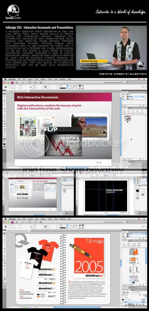Viewport: 149px width, 311px height.
Task: Switch to Links tab in DropShadow window
Action: tap(130, 108)
